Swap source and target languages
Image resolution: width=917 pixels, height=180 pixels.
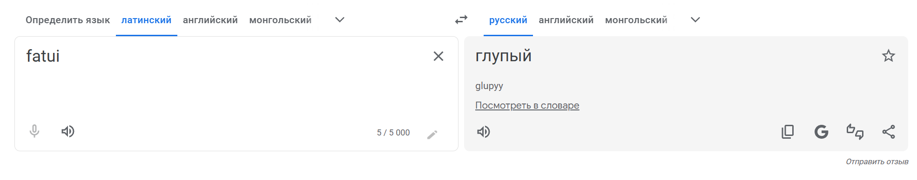click(x=461, y=20)
